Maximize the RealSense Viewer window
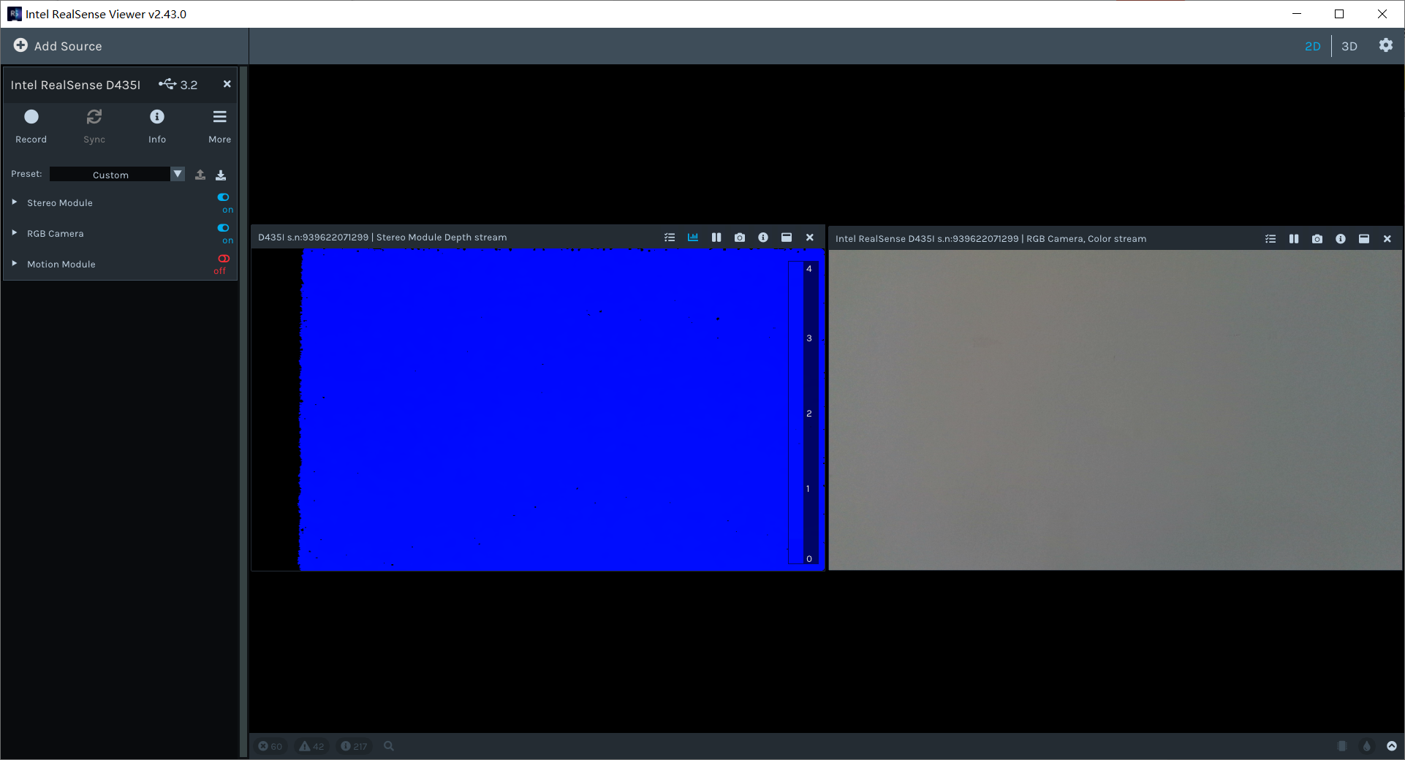 [1339, 14]
